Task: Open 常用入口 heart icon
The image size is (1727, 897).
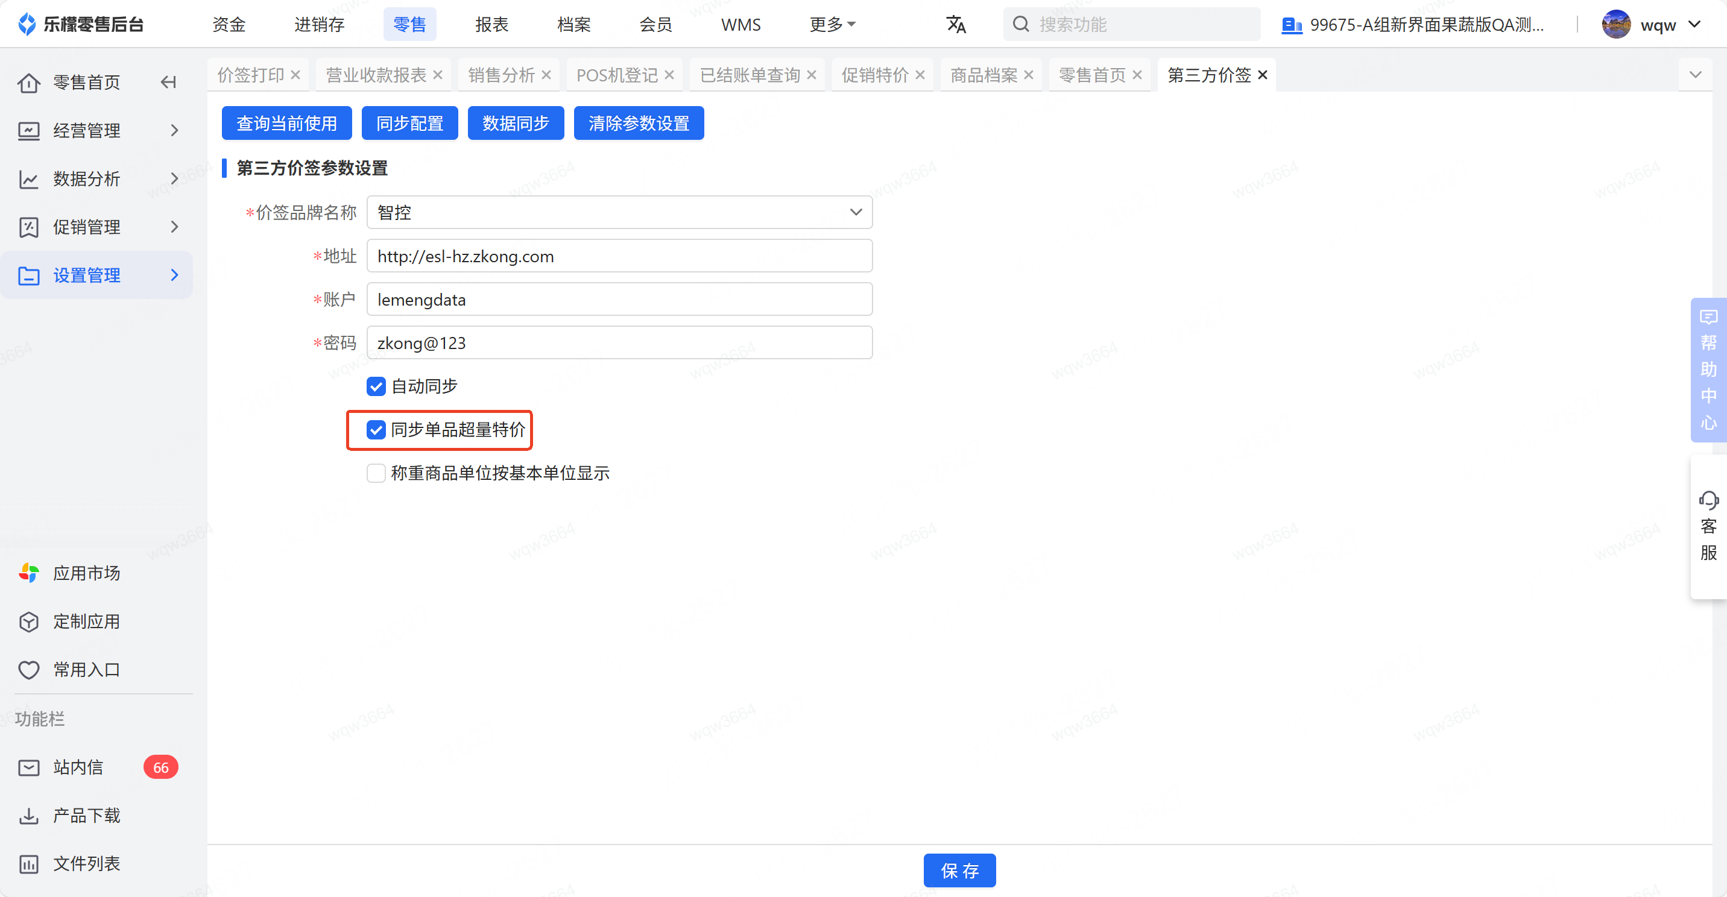Action: [x=29, y=670]
